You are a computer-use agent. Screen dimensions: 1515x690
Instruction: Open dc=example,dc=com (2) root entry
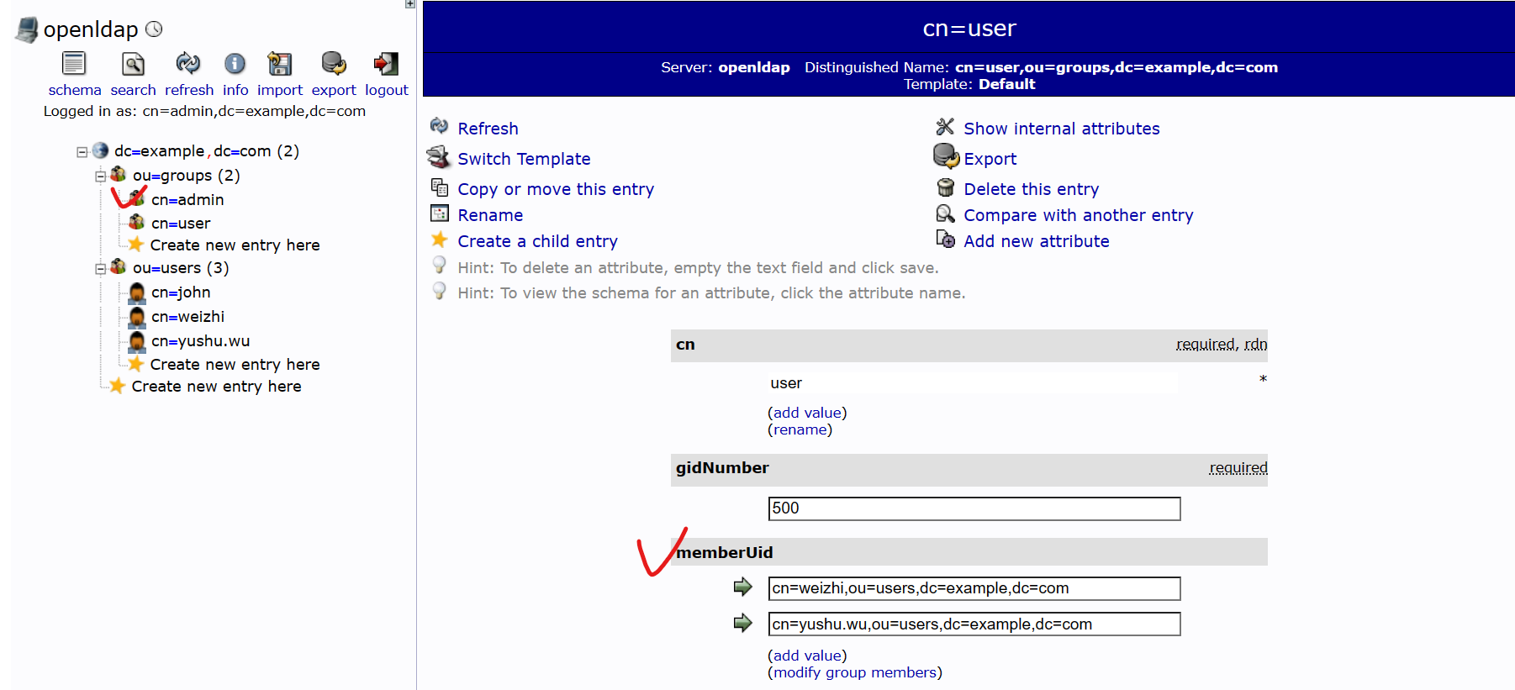point(207,151)
